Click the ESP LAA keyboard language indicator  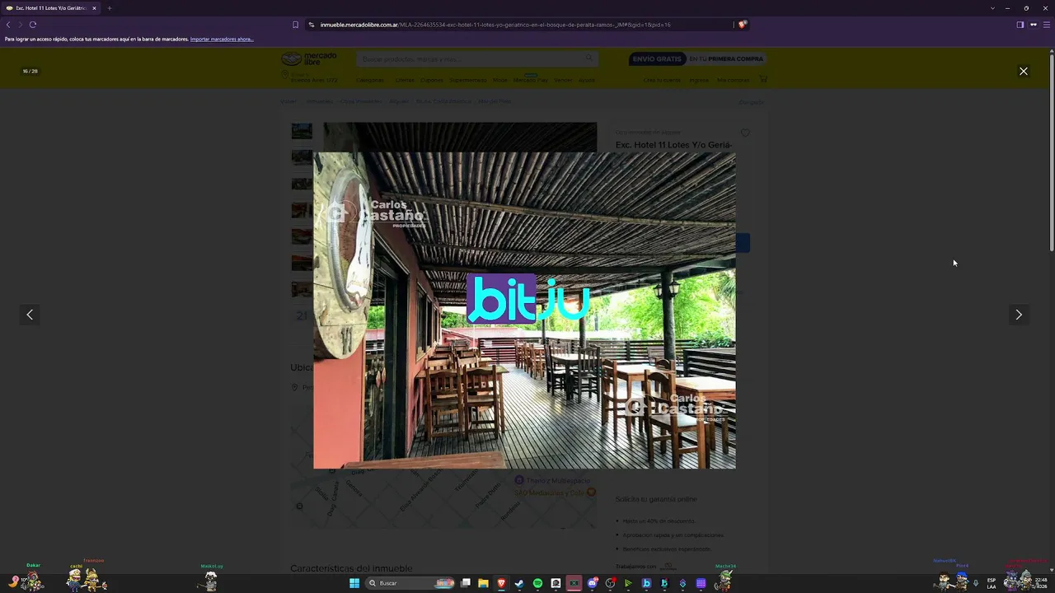coord(992,583)
